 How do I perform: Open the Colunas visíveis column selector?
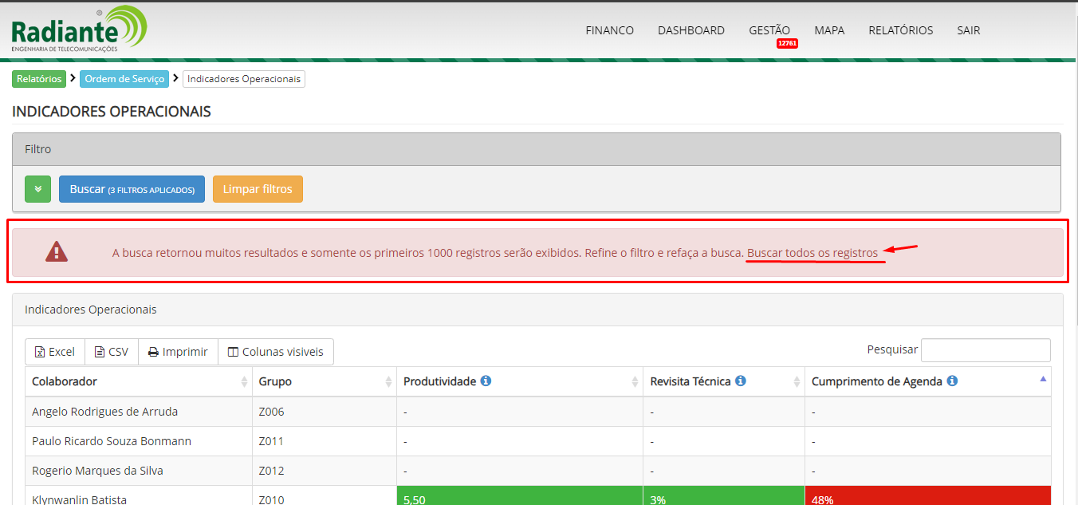click(275, 352)
